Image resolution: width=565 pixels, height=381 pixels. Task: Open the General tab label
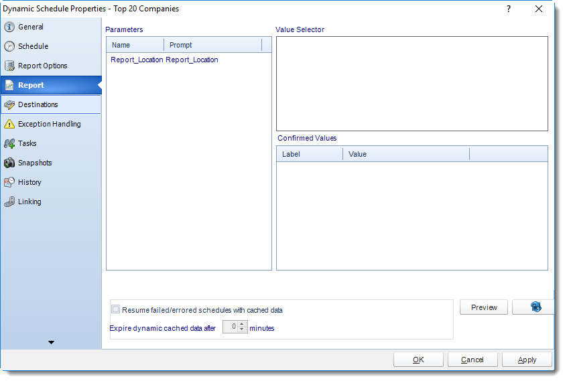click(x=31, y=27)
